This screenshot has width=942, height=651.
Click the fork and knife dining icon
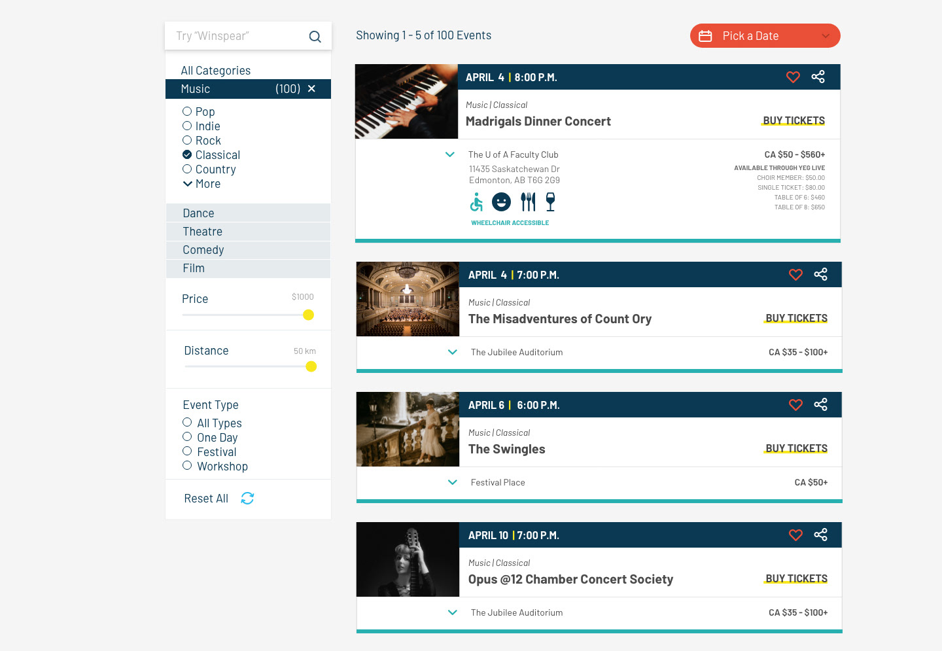tap(528, 202)
